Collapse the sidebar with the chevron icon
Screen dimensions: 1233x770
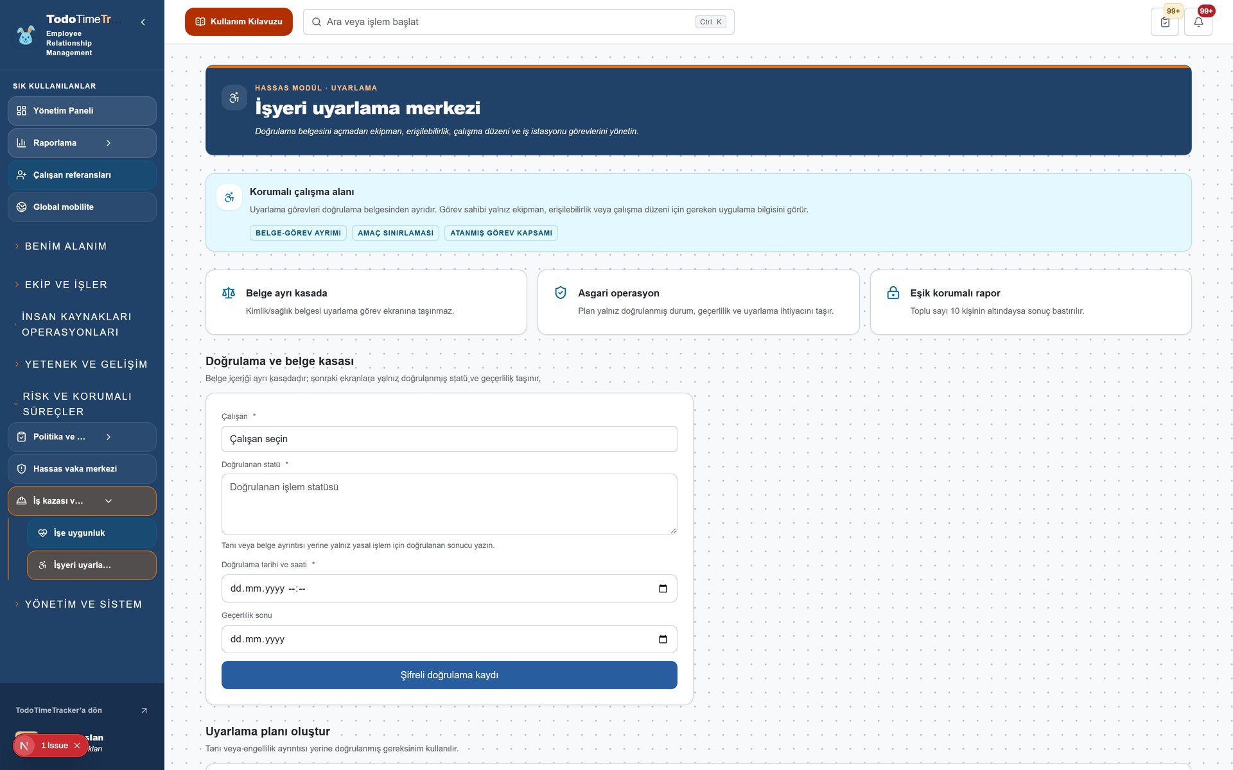tap(143, 22)
